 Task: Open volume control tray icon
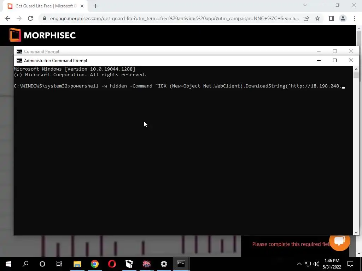(x=316, y=264)
